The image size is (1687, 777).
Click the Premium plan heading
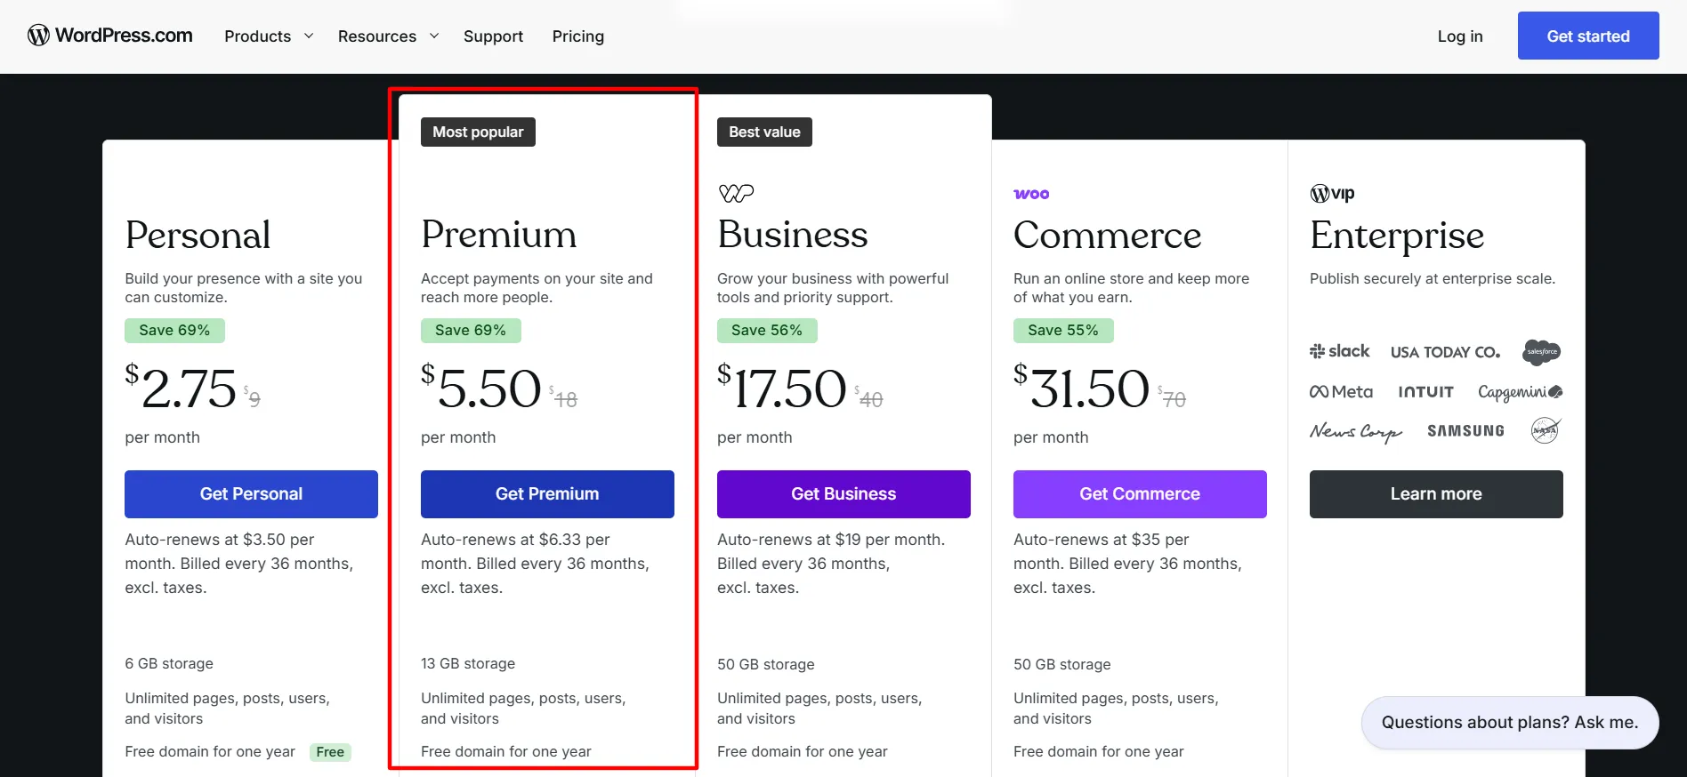[x=498, y=235]
